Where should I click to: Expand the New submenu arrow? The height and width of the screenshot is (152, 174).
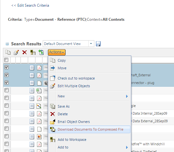[127, 96]
